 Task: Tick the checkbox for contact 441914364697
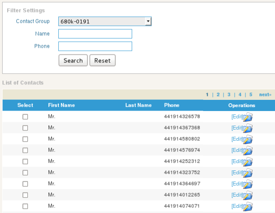25,184
